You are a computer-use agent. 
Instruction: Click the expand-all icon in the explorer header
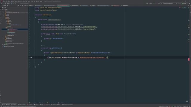click(x=21, y=5)
